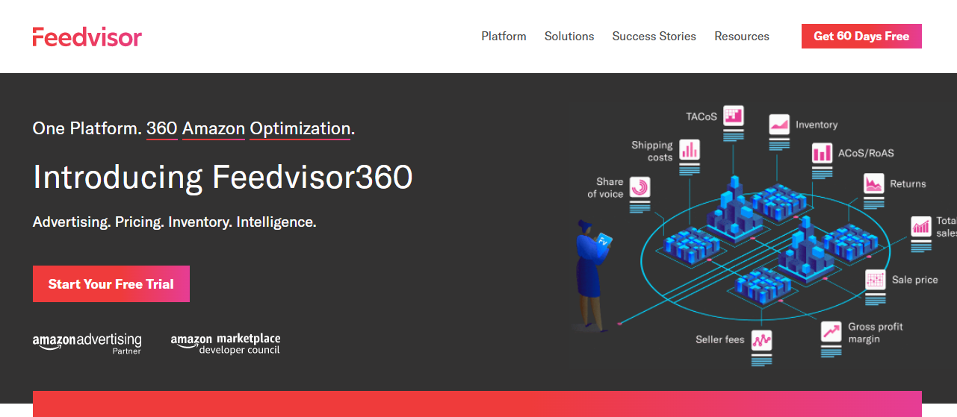Click the 'Share of voice' label
Viewport: 957px width, 417px height.
pos(605,188)
